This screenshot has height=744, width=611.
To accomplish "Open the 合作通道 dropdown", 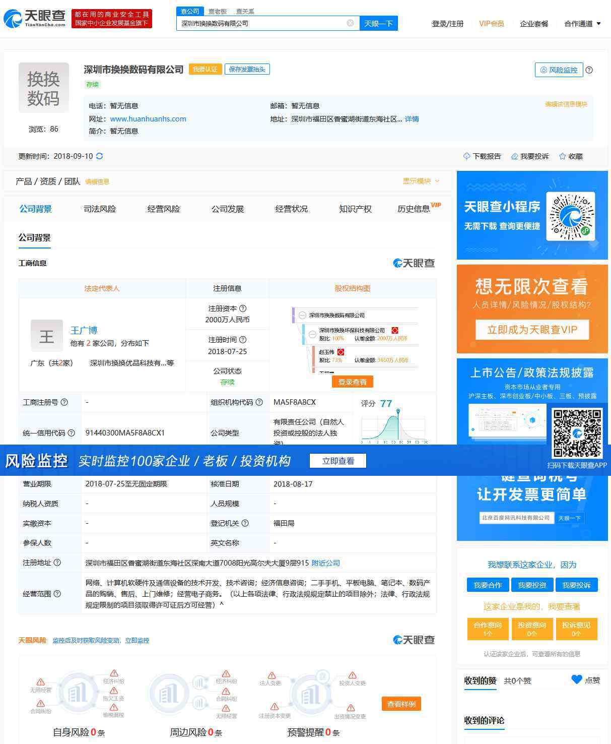I will pos(583,24).
